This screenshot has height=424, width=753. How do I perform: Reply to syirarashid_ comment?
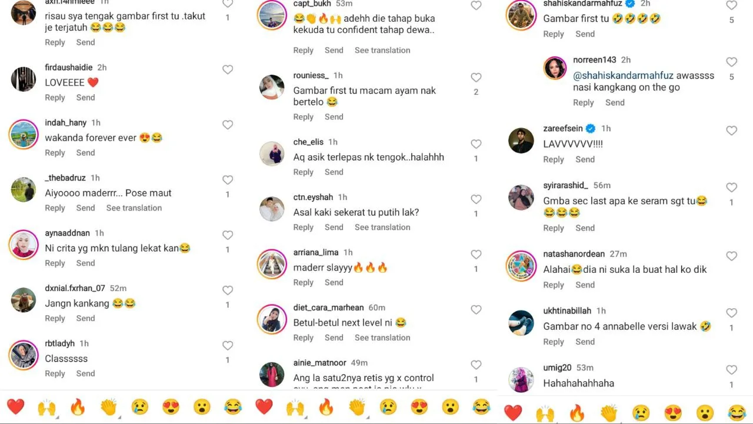pyautogui.click(x=554, y=228)
